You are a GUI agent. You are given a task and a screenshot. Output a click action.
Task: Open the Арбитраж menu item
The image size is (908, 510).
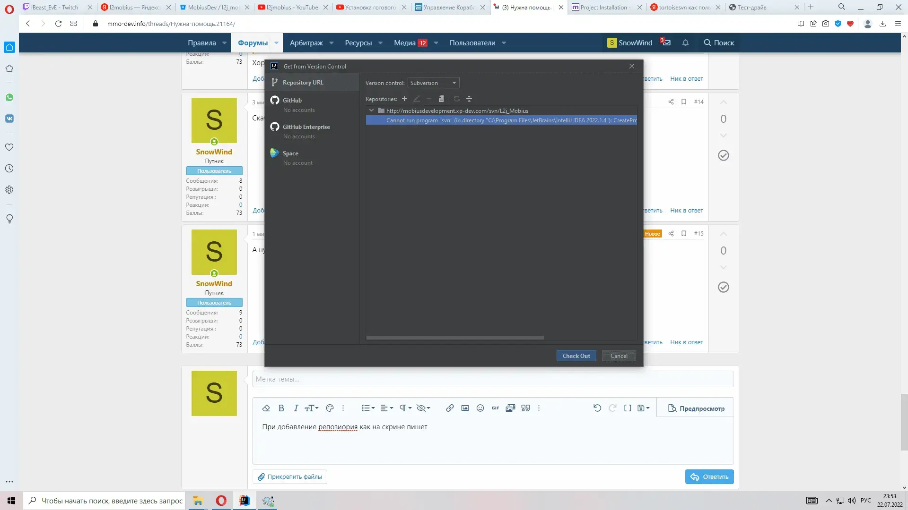(306, 43)
